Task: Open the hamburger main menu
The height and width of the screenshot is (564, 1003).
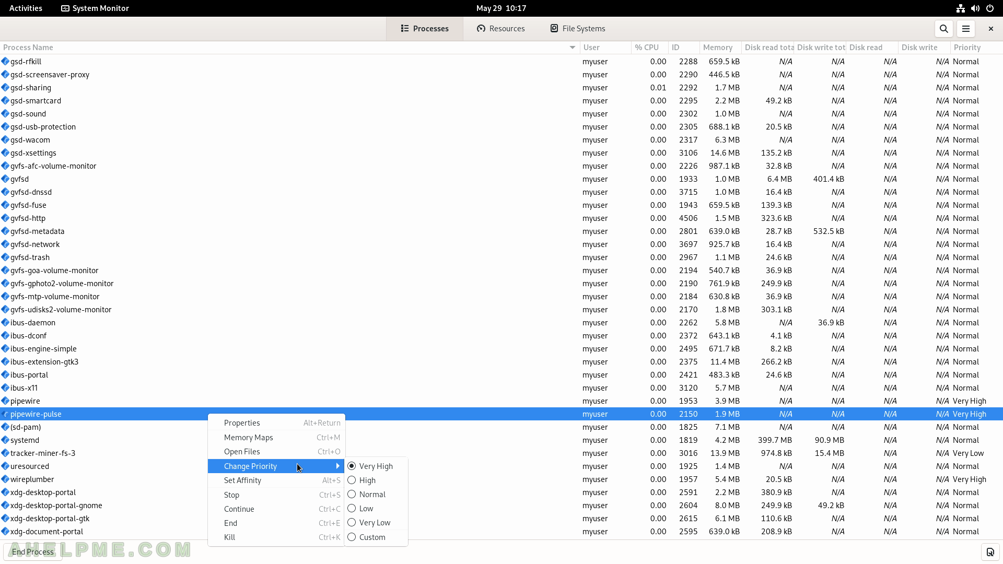Action: (x=965, y=29)
